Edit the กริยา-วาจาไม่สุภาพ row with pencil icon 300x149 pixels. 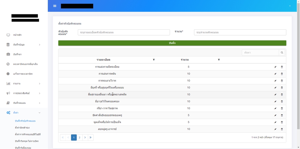(x=275, y=108)
